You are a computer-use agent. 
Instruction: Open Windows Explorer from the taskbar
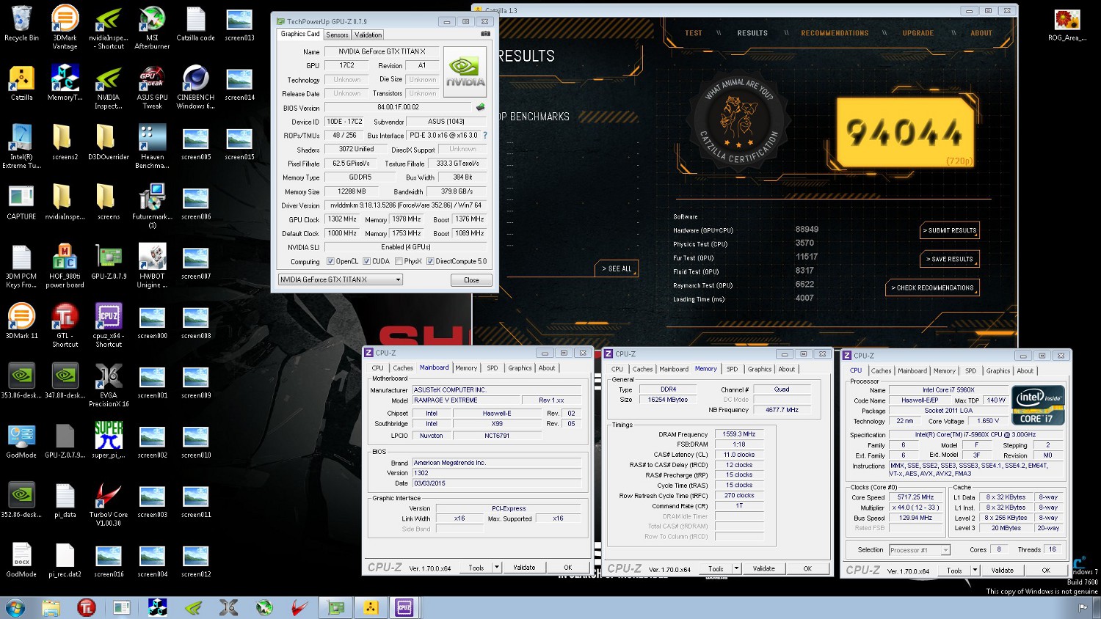(51, 607)
